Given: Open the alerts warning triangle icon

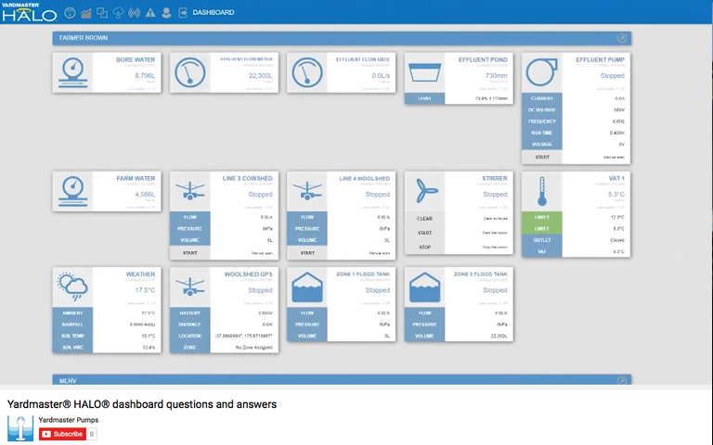Looking at the screenshot, I should point(150,13).
